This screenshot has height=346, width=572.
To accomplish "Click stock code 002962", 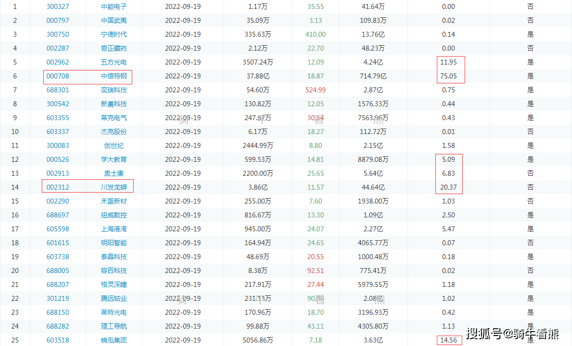I will point(58,62).
